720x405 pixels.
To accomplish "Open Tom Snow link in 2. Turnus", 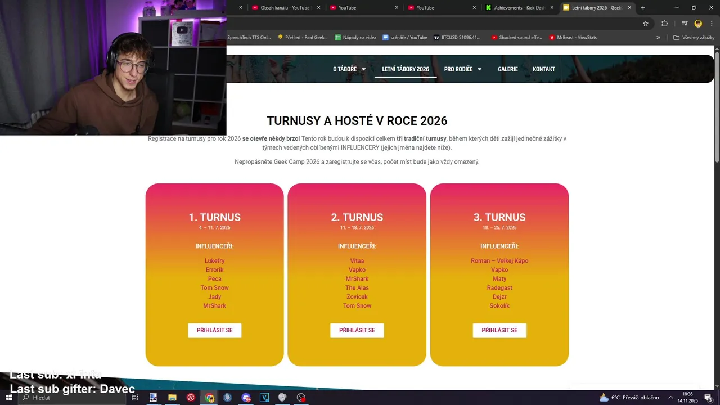I will (x=357, y=306).
